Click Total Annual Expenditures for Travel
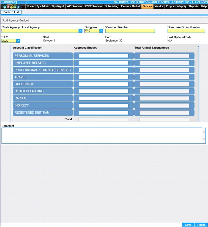This screenshot has width=208, height=227. (164, 77)
